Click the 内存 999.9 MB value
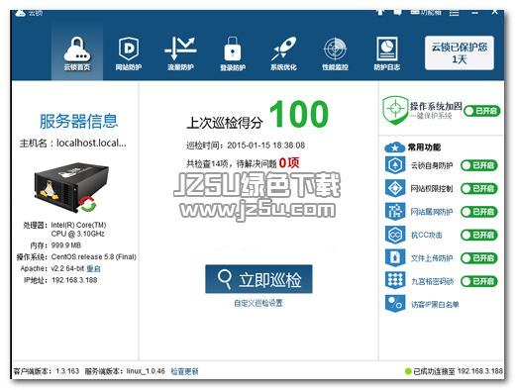Image resolution: width=515 pixels, height=390 pixels. (66, 245)
